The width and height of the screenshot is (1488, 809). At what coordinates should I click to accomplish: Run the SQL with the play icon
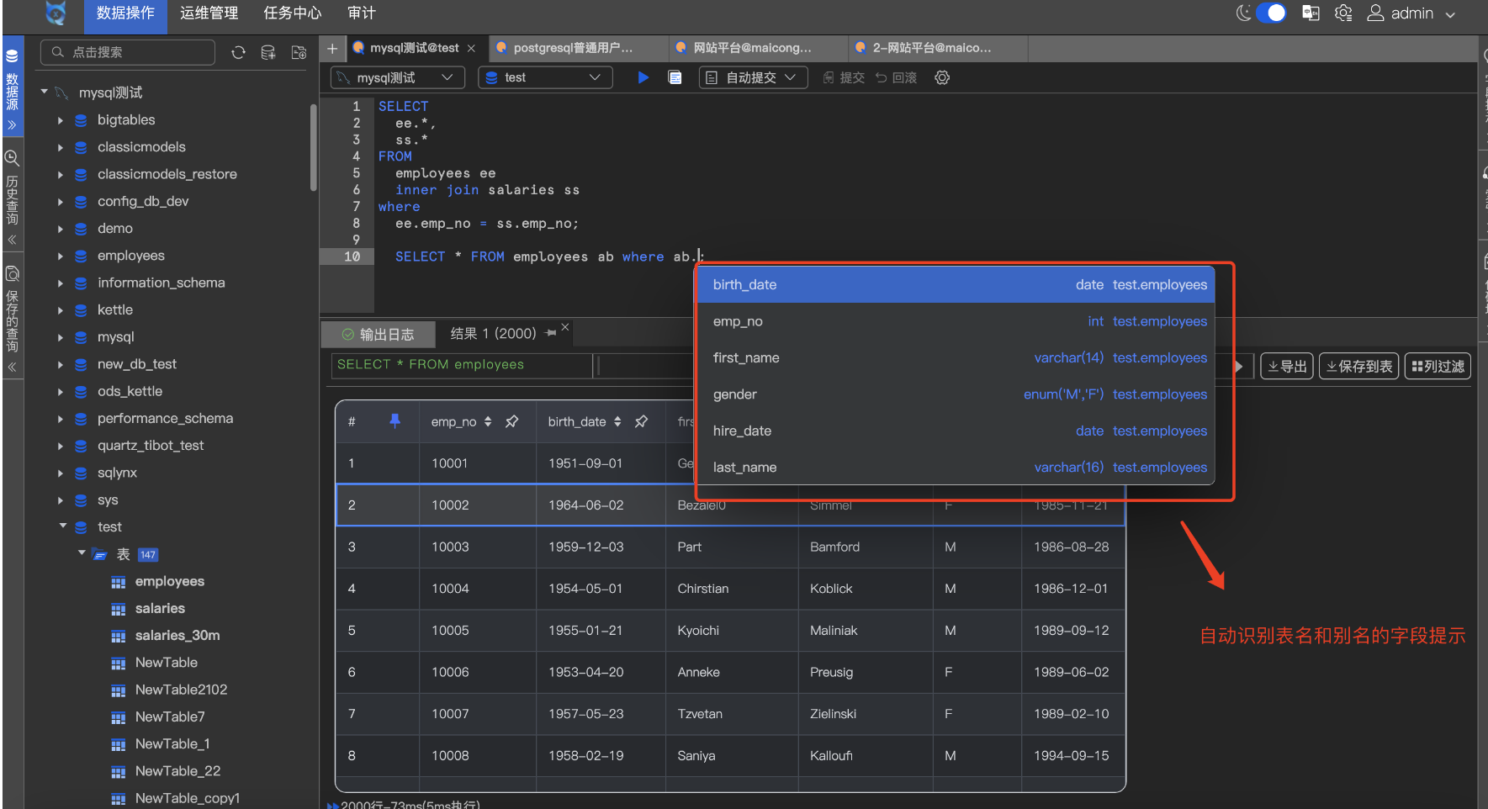tap(643, 77)
